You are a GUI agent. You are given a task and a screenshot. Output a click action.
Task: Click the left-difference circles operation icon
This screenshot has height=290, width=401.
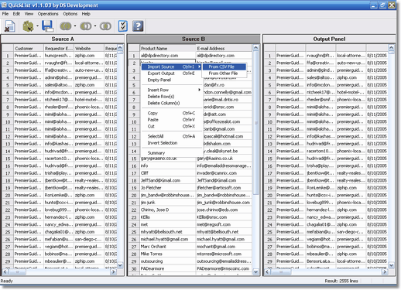click(x=86, y=26)
